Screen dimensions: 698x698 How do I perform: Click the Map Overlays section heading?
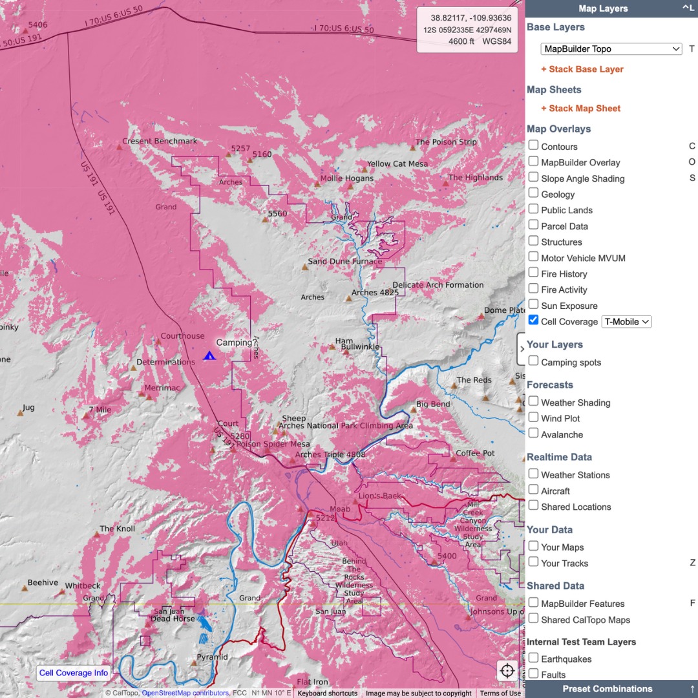[x=558, y=129]
